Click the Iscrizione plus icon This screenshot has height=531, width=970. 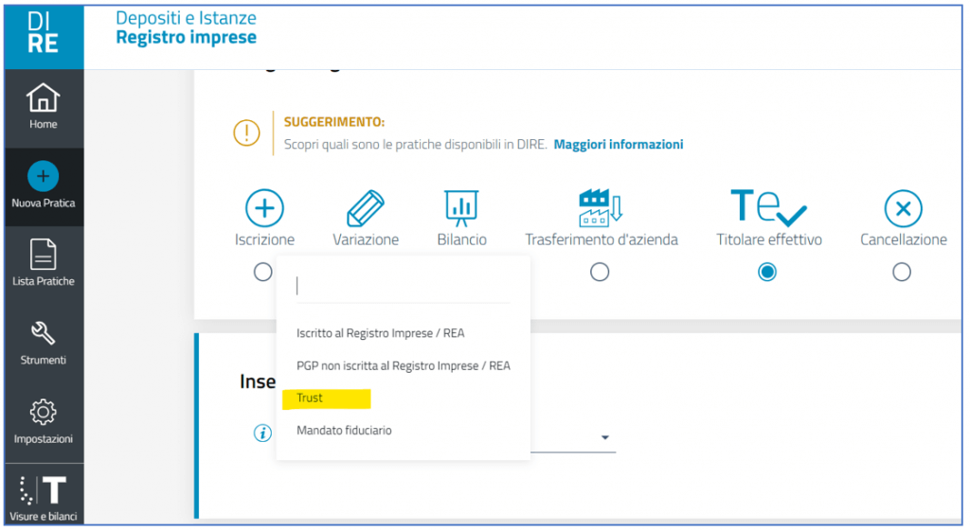264,207
